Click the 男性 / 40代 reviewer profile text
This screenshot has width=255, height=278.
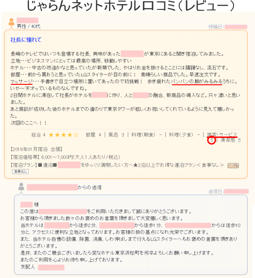click(x=29, y=26)
